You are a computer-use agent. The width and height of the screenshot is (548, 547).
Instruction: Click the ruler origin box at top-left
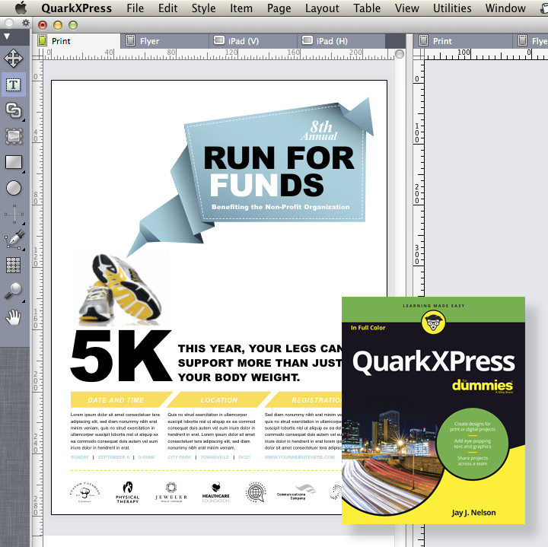pyautogui.click(x=38, y=54)
